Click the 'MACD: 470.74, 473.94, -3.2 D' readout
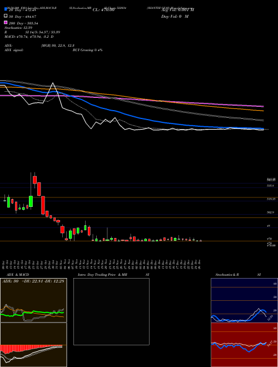This screenshot has height=367, width=278. 29,37
